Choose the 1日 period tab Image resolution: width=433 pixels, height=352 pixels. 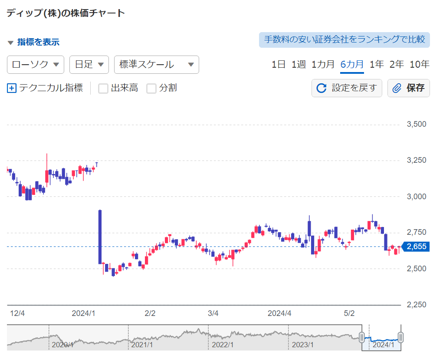click(x=279, y=65)
